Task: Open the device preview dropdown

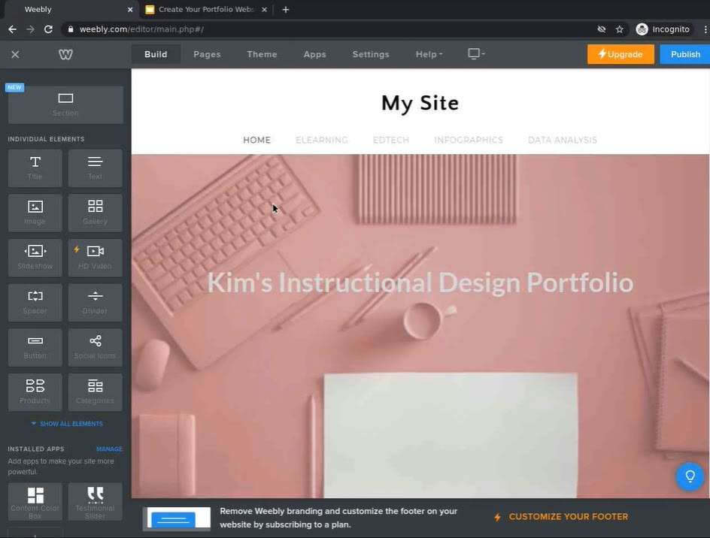Action: 475,54
